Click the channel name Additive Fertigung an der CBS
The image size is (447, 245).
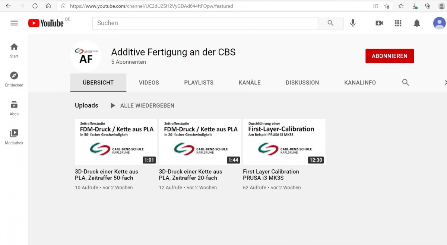[174, 52]
